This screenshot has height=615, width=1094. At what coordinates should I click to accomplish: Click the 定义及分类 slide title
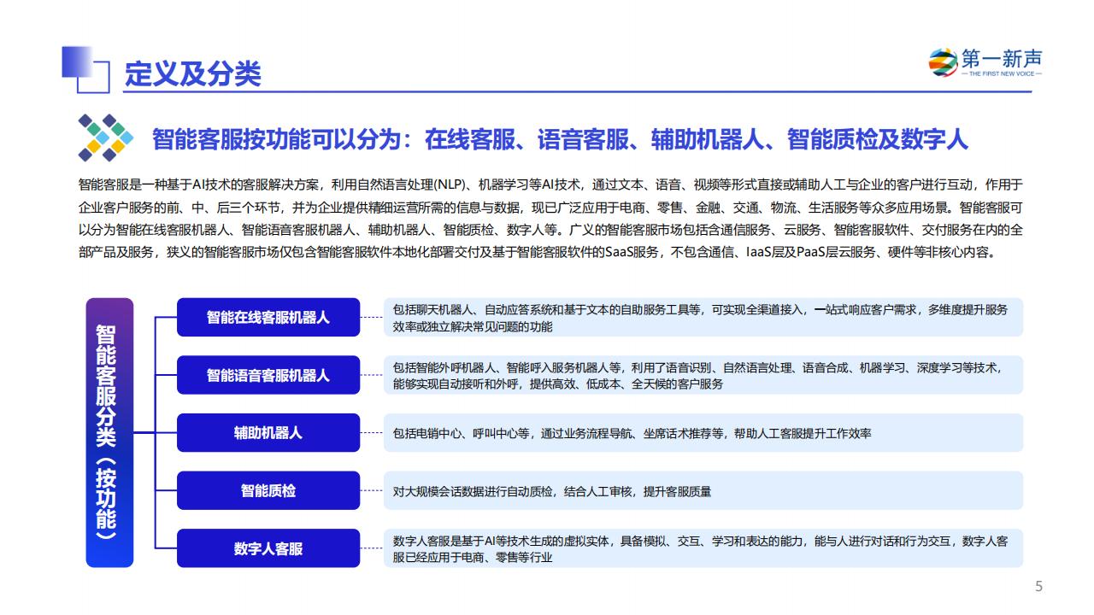(x=192, y=74)
